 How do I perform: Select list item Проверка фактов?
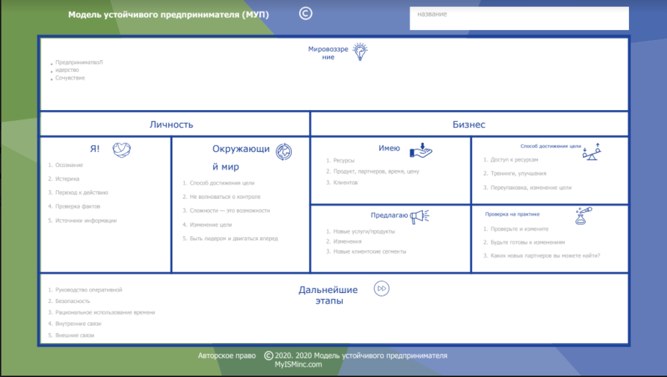[77, 207]
